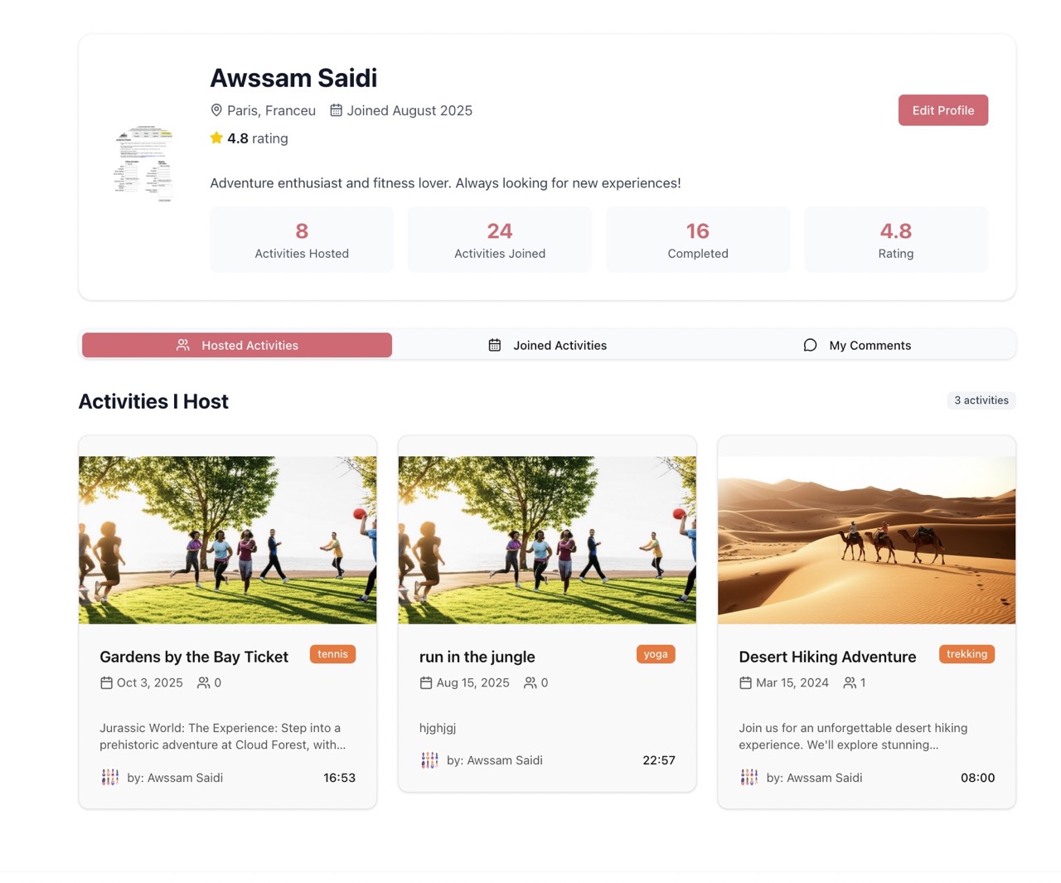Screen dimensions: 1061x883
Task: Click the calendar icon beside Joined August 2025
Action: click(336, 110)
